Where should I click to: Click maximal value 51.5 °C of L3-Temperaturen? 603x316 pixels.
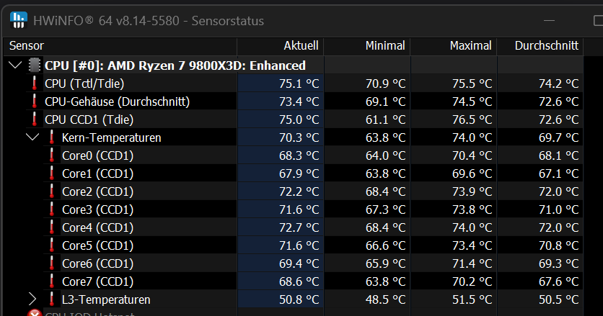[472, 300]
